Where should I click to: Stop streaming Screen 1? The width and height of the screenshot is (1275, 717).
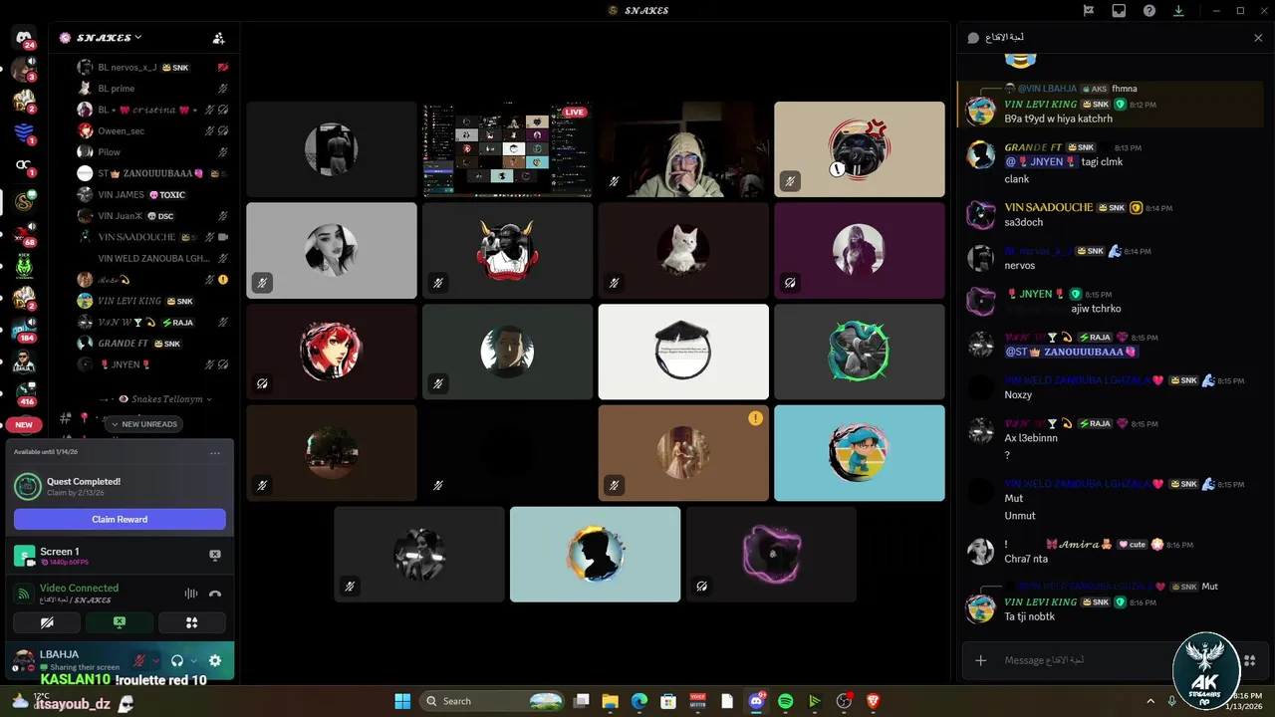(214, 556)
